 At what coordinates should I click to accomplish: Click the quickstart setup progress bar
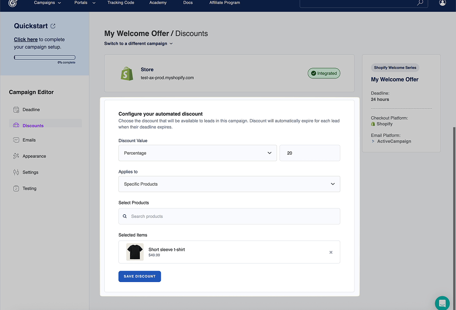45,57
